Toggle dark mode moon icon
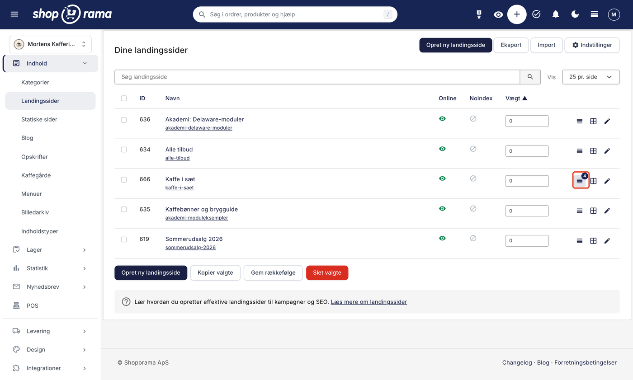The width and height of the screenshot is (633, 380). click(575, 14)
